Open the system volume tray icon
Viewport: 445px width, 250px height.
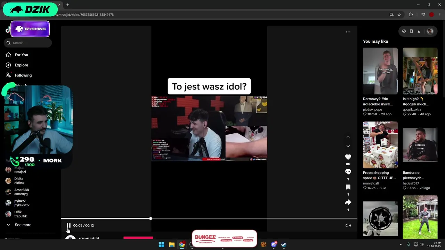coord(422,244)
